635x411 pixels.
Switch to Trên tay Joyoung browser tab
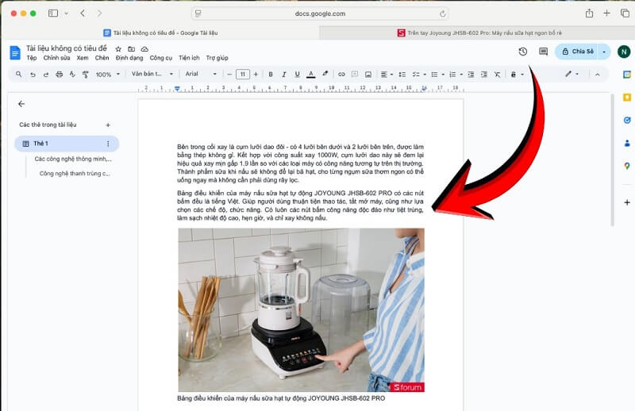click(x=478, y=33)
